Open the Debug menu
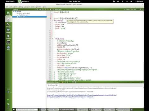The height and width of the screenshot is (111, 149). tap(21, 7)
